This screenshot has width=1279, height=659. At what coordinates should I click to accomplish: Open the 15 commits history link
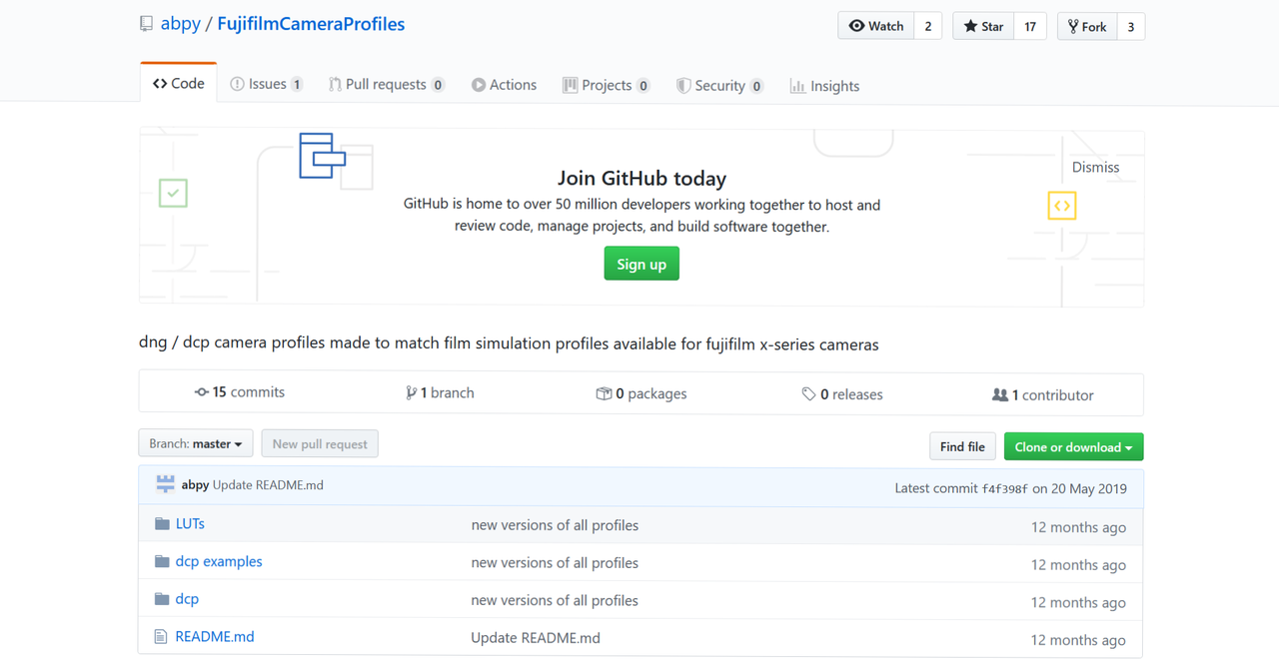pos(240,393)
